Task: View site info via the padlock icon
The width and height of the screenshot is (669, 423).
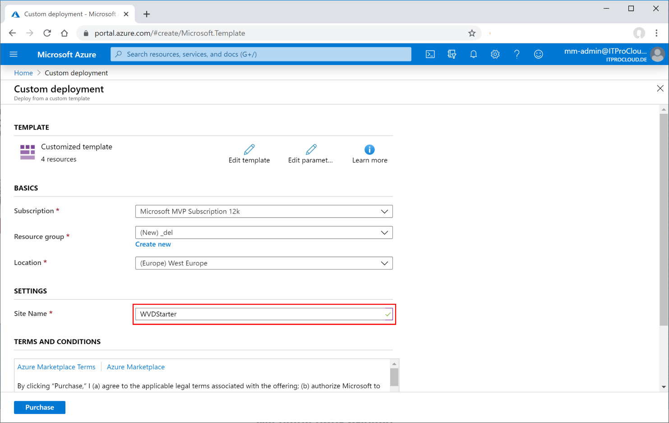Action: point(86,33)
